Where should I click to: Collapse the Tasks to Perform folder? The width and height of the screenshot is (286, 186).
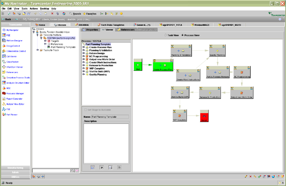tap(38, 35)
